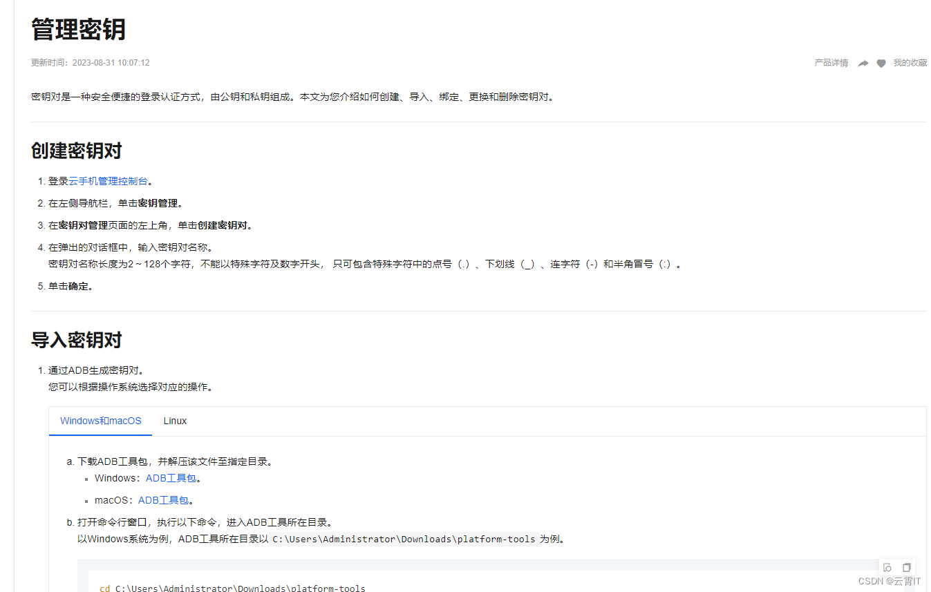
Task: Download the macOS ADB工具包
Action: tap(163, 499)
